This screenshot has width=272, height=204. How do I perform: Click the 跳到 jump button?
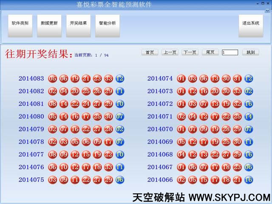(250, 52)
